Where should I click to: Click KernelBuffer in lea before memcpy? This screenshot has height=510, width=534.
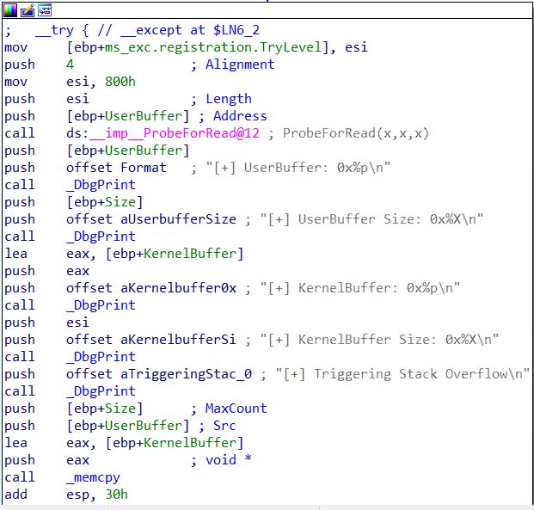pyautogui.click(x=190, y=443)
